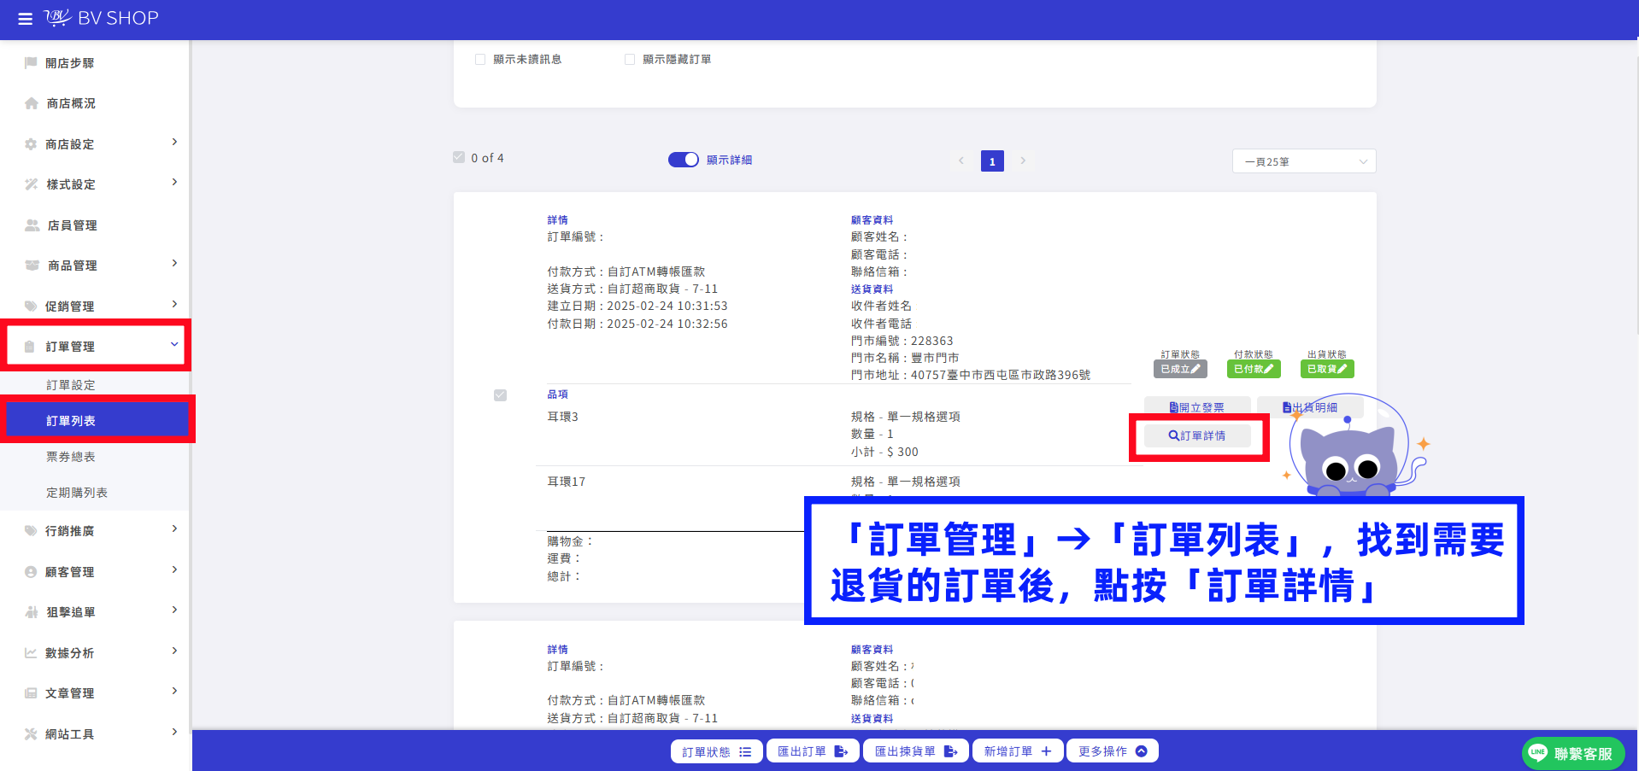Open 定期購列表 submenu item

click(77, 493)
